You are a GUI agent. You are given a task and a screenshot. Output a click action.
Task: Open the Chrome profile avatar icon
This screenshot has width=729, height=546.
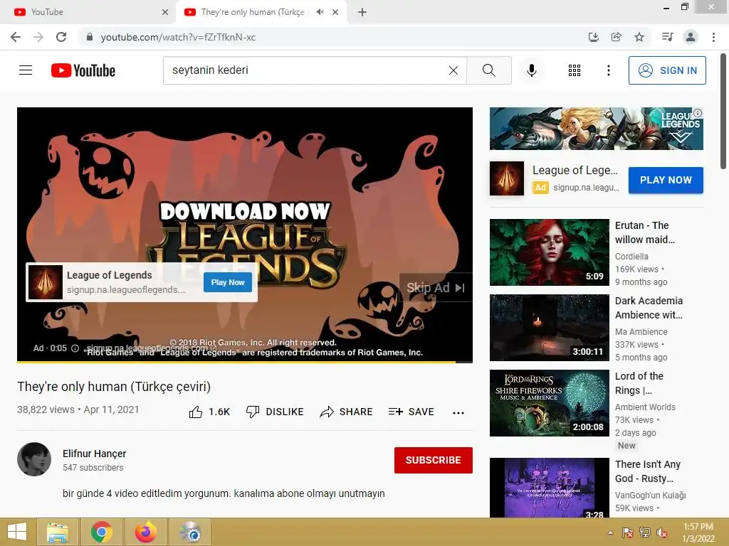691,37
